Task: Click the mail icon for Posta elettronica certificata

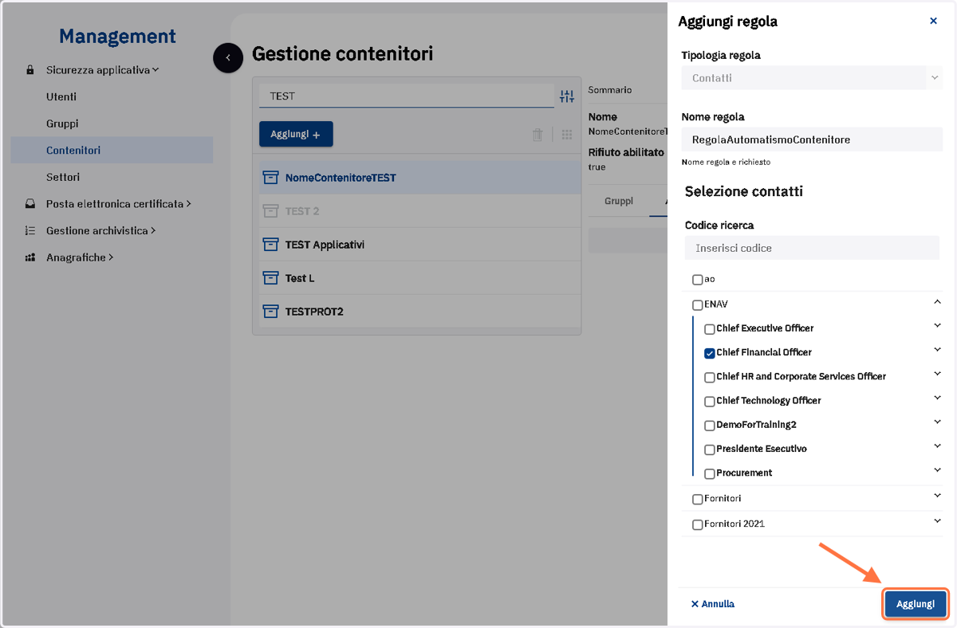Action: pyautogui.click(x=30, y=204)
